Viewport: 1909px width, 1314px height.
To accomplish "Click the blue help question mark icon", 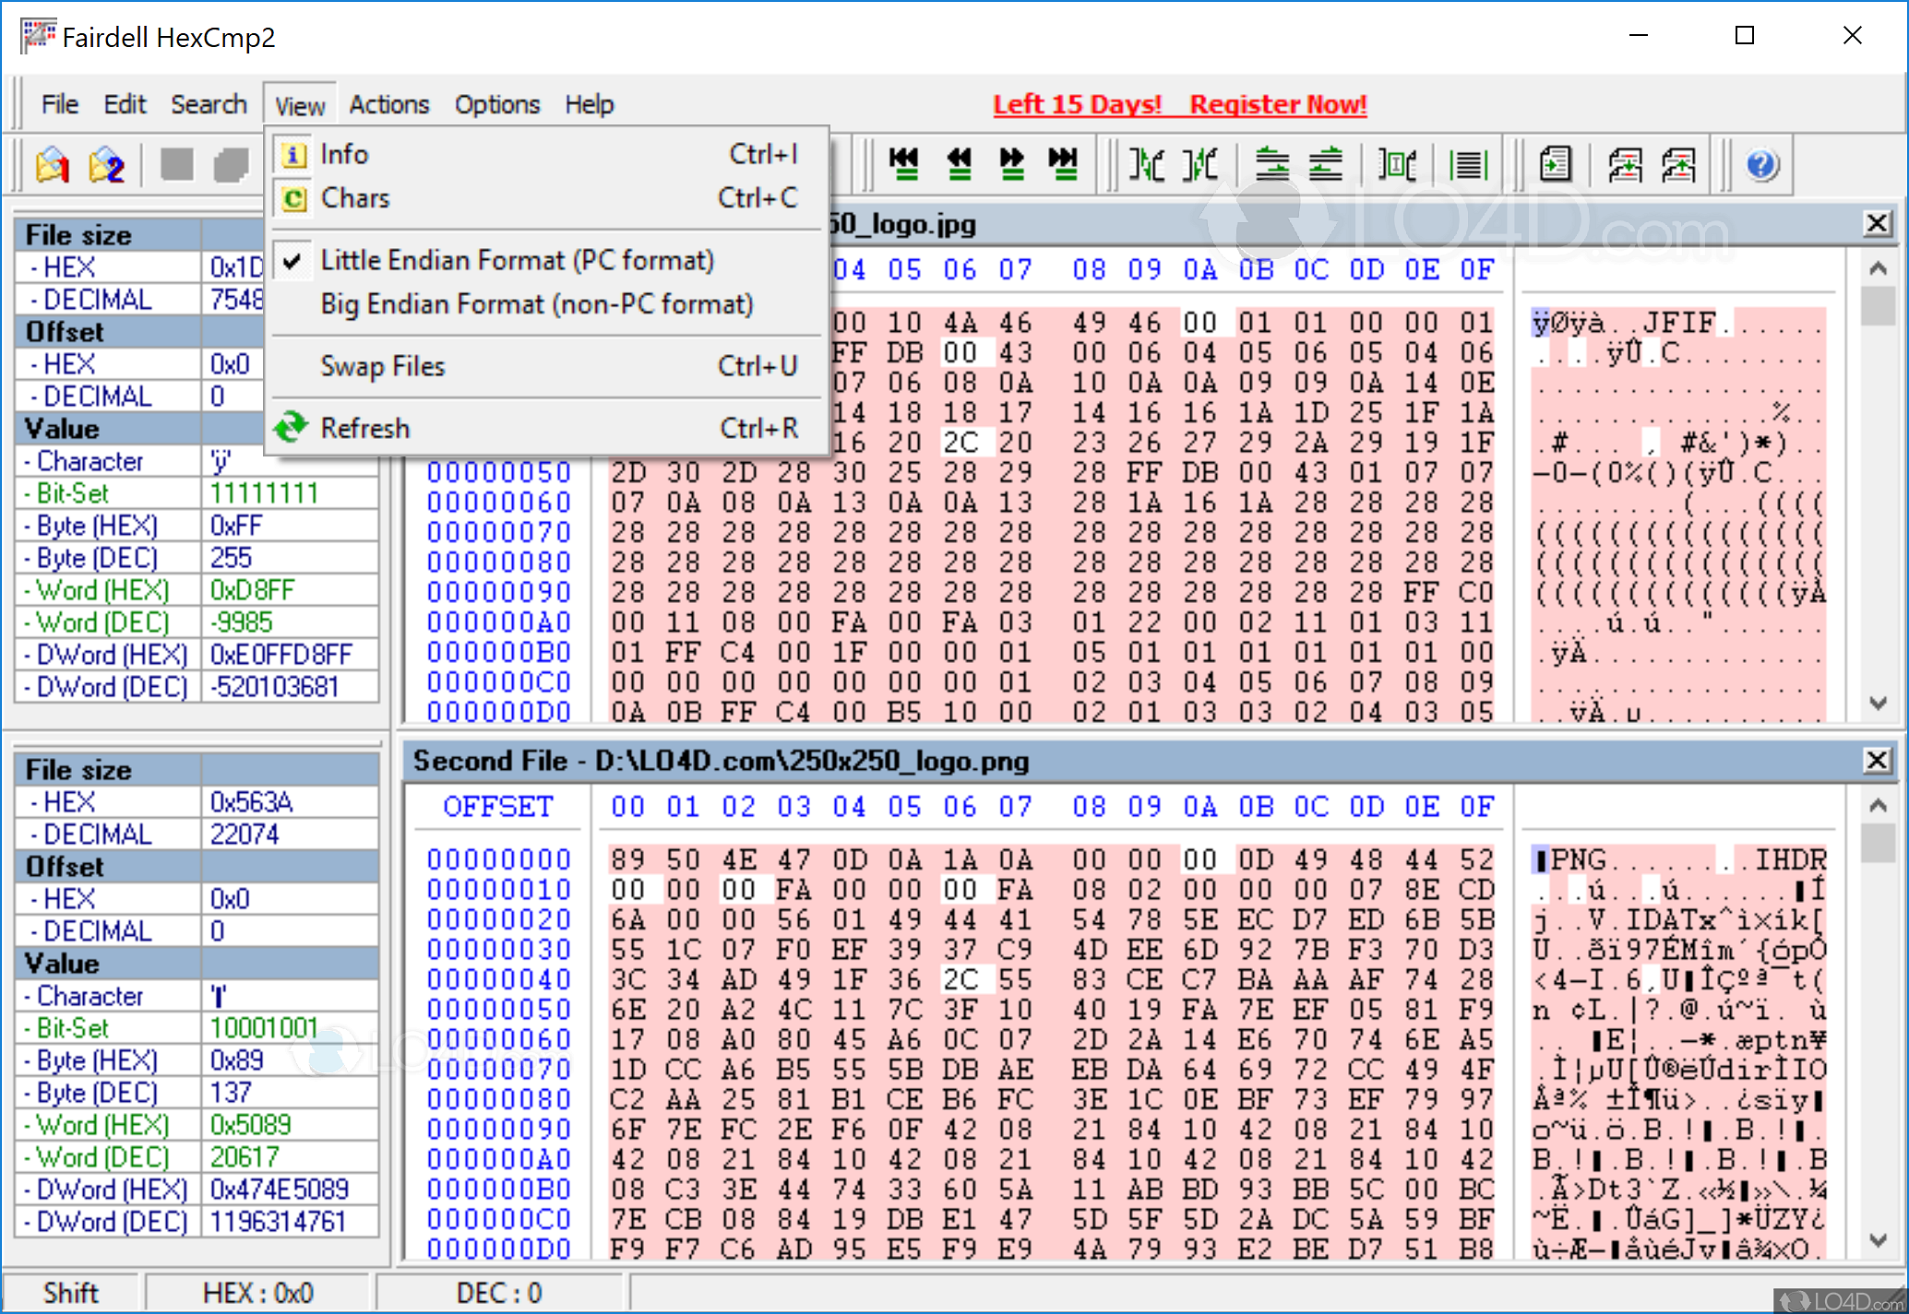I will tap(1761, 165).
